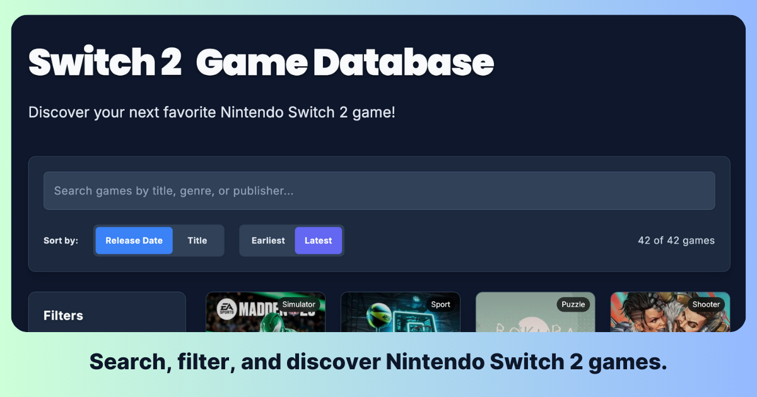Click the '42 of 42 games' counter

[676, 241]
